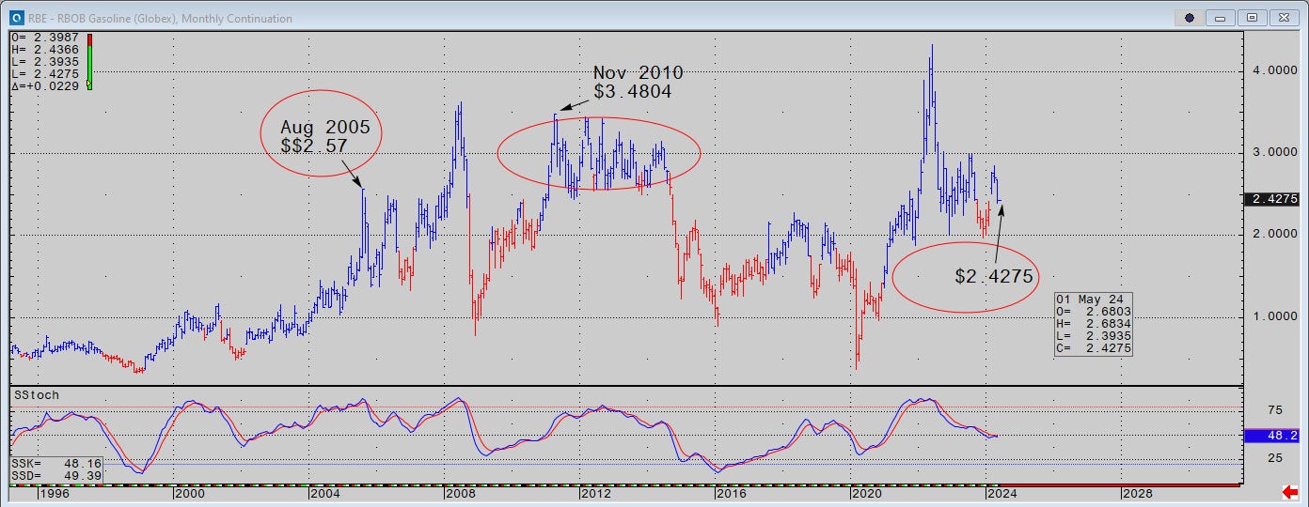
Task: Click 'O= 2.6803' in the data box
Action: point(1095,311)
